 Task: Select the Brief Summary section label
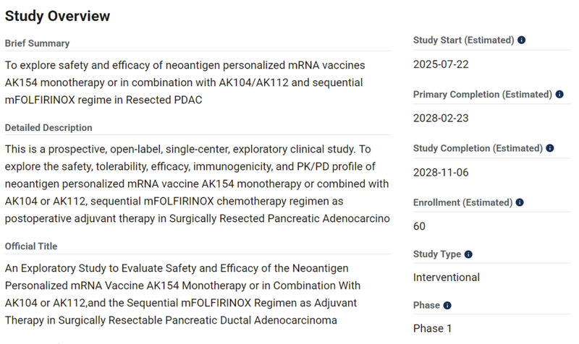[x=37, y=43]
